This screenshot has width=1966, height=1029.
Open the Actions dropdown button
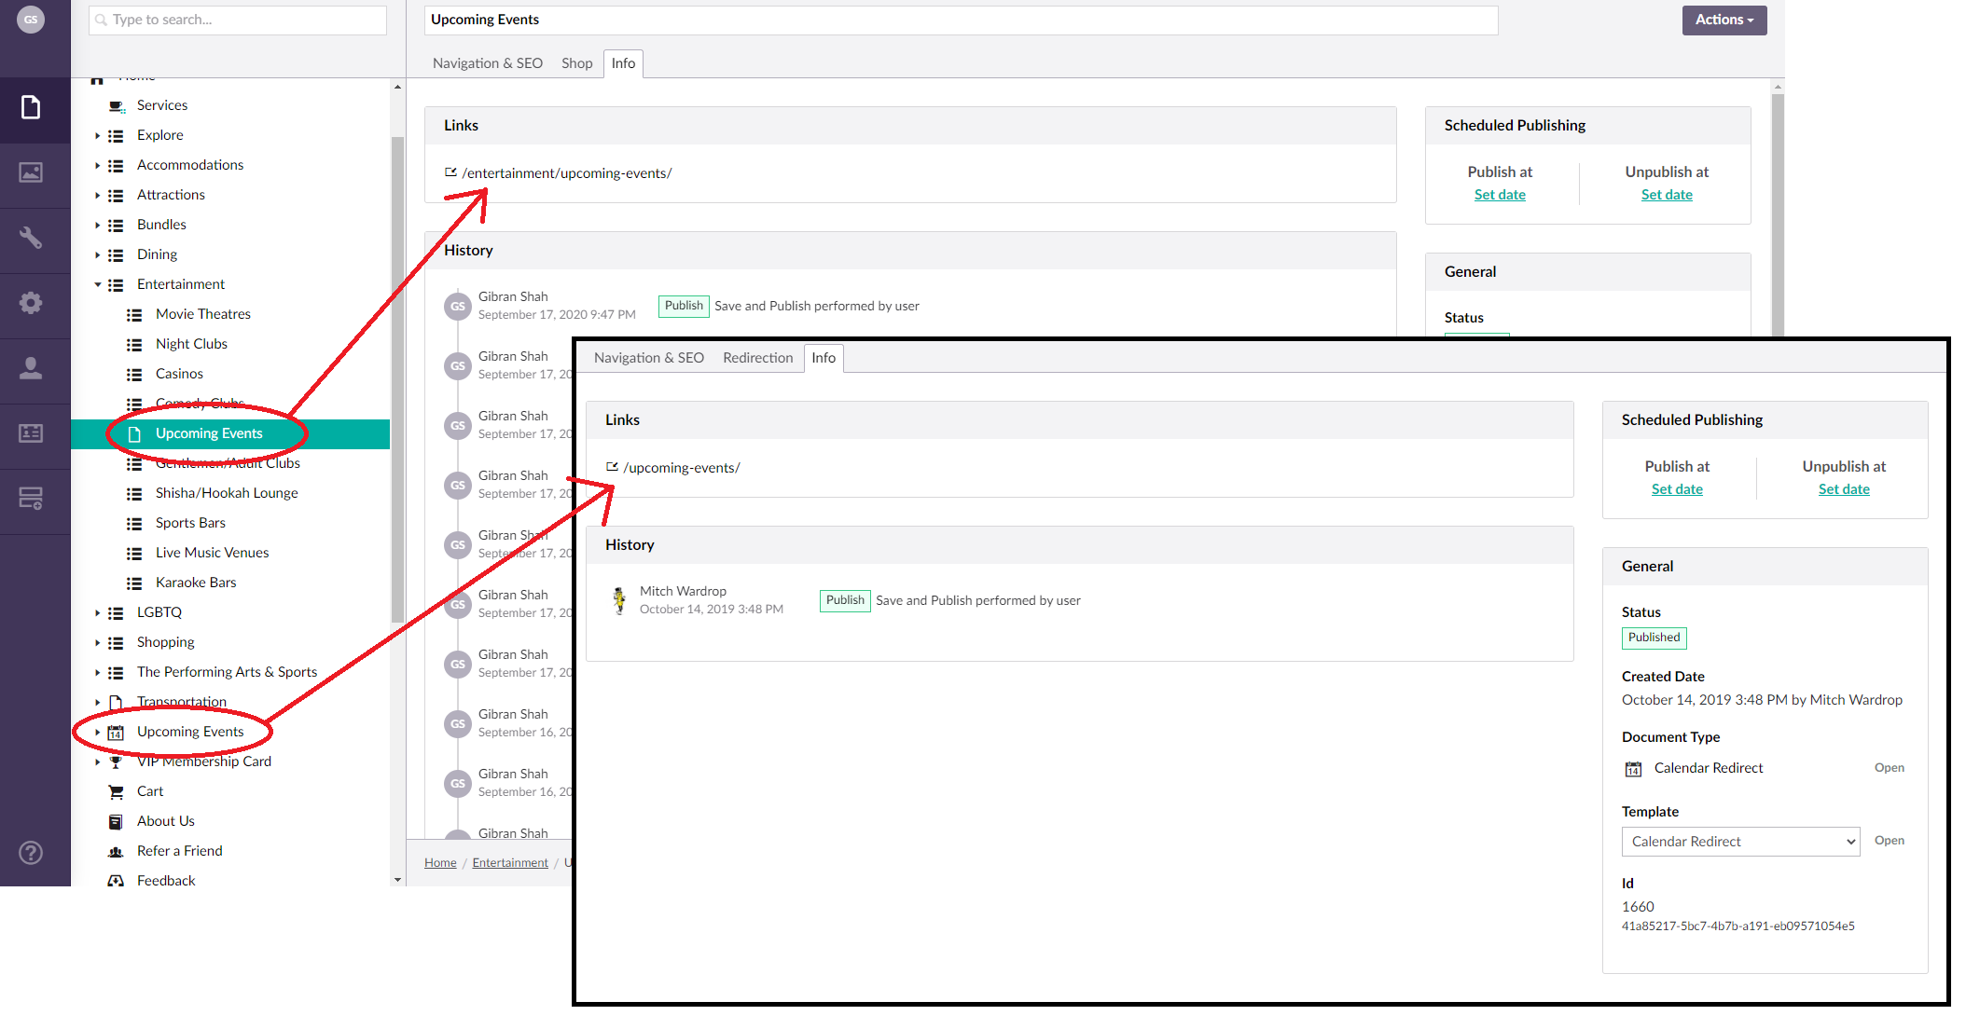(1724, 20)
